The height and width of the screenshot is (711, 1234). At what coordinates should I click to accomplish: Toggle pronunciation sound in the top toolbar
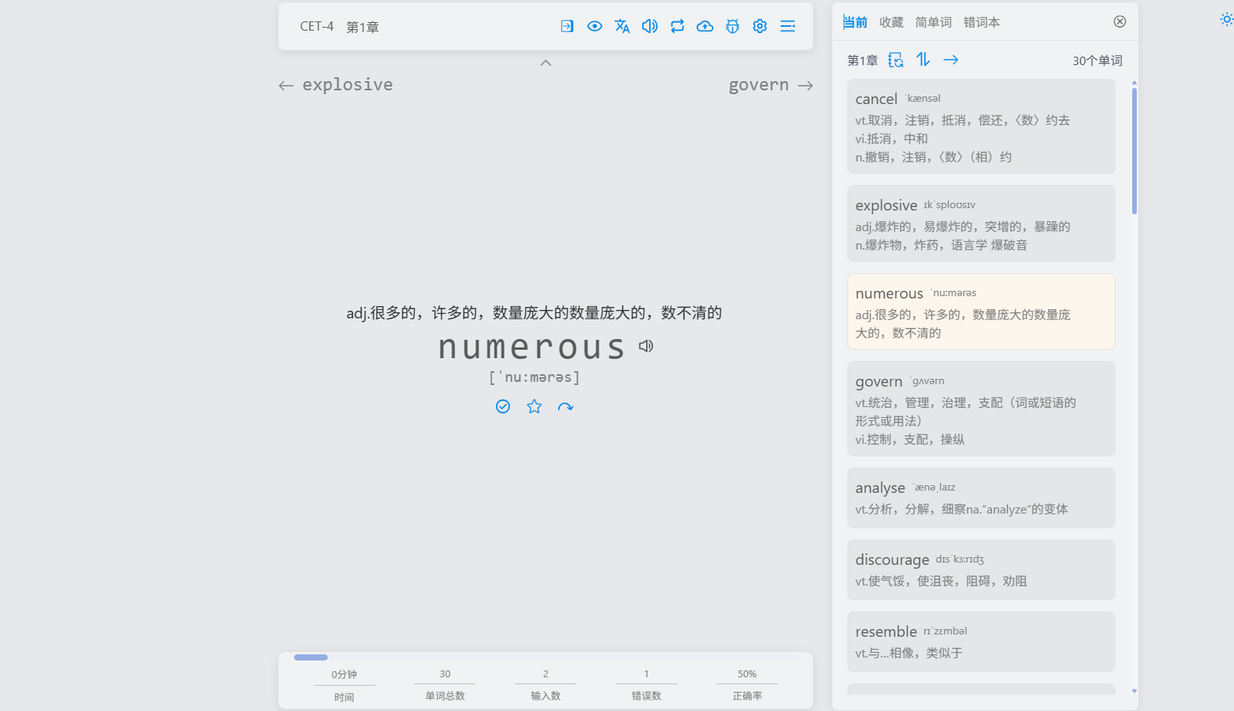[650, 26]
